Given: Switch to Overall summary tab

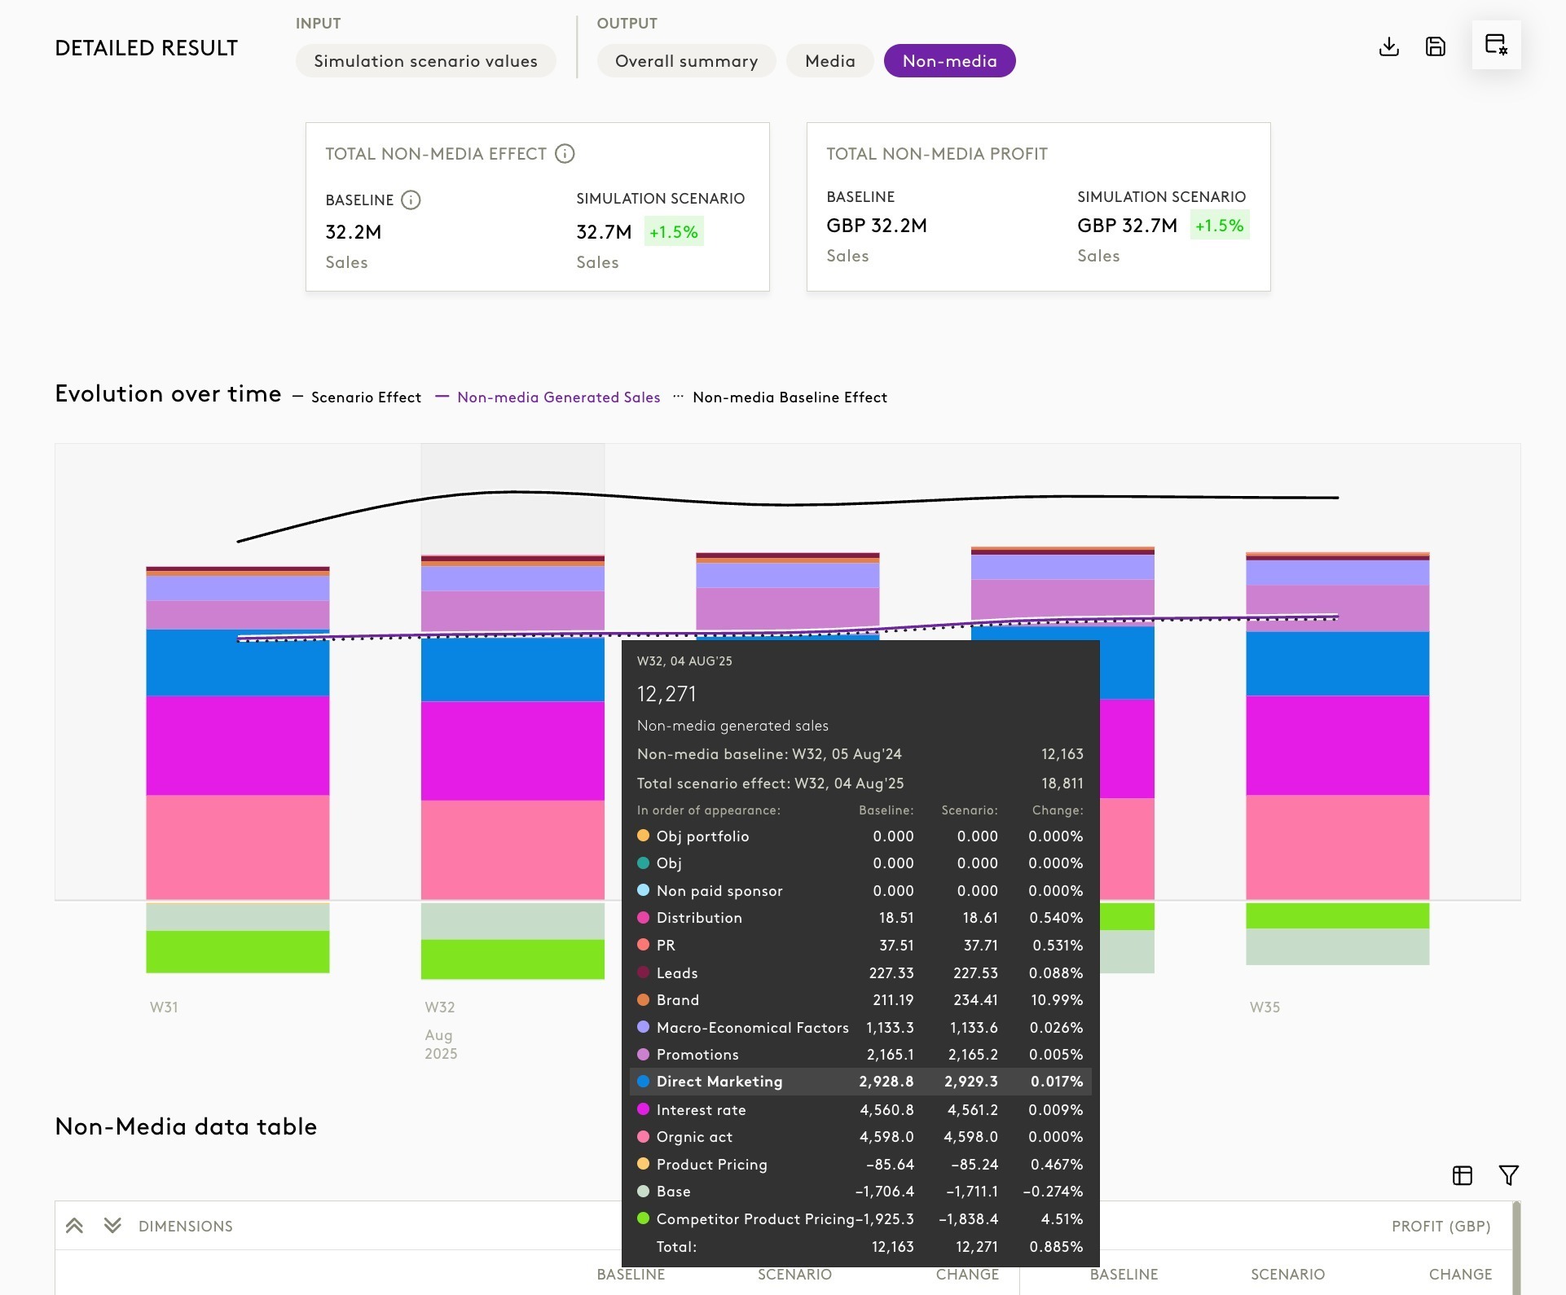Looking at the screenshot, I should [x=686, y=61].
